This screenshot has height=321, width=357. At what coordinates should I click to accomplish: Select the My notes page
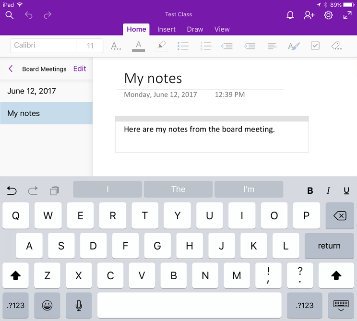46,113
